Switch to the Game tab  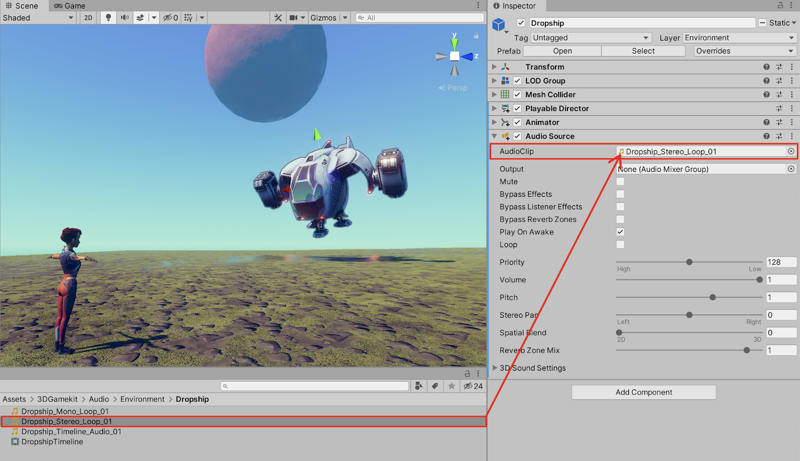69,6
